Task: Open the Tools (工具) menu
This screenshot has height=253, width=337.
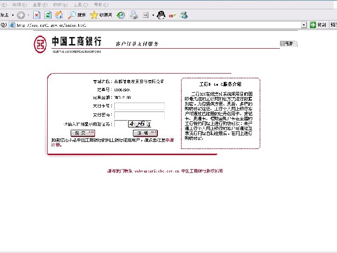Action: (x=81, y=5)
